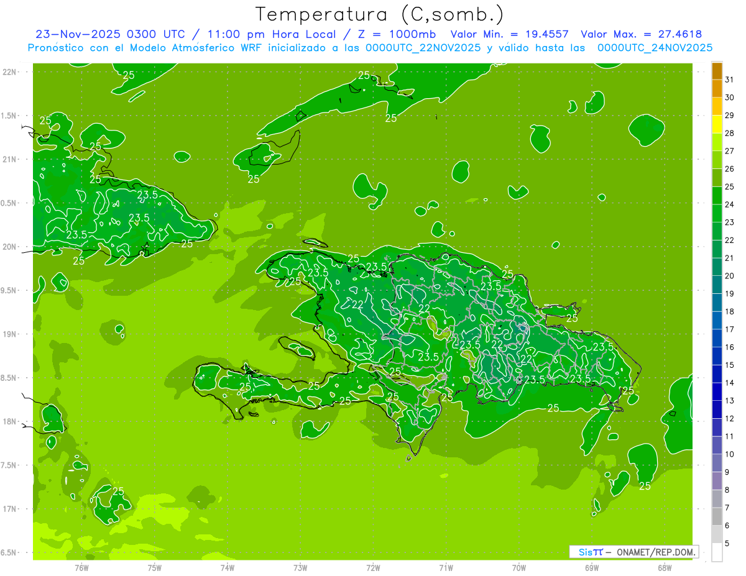Click the "76W" longitude axis label
Image resolution: width=746 pixels, height=576 pixels.
tap(81, 568)
